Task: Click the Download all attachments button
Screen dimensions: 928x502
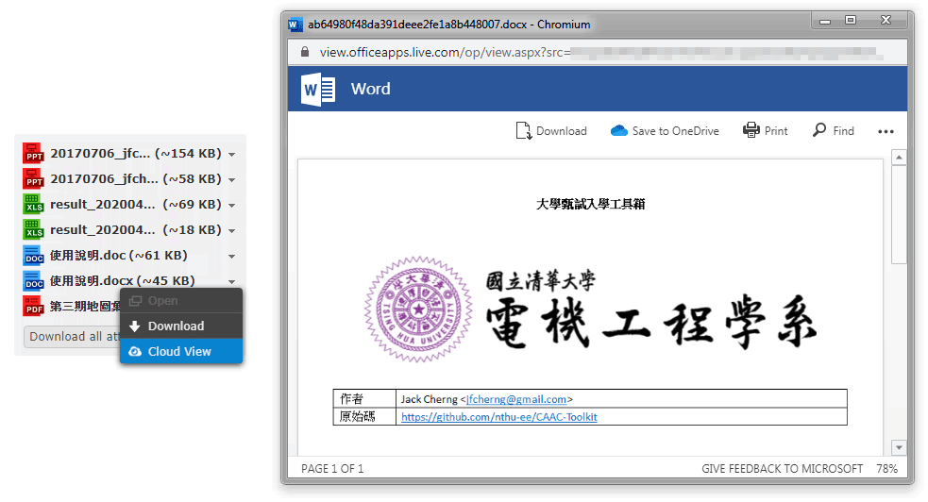Action: [72, 337]
